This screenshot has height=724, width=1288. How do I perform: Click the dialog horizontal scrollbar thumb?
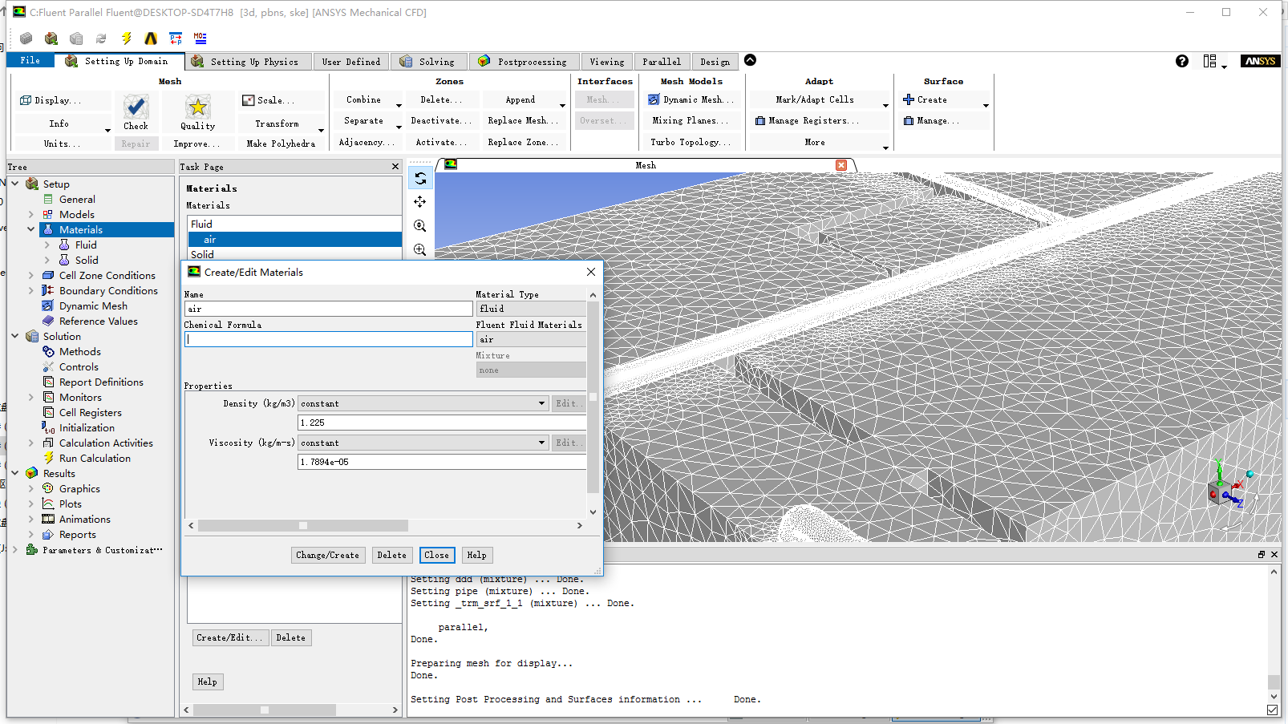[303, 526]
